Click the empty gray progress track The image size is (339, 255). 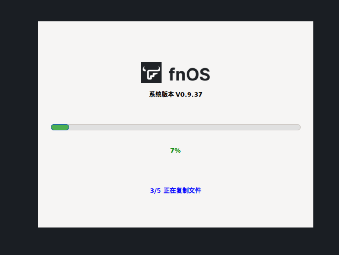point(185,127)
